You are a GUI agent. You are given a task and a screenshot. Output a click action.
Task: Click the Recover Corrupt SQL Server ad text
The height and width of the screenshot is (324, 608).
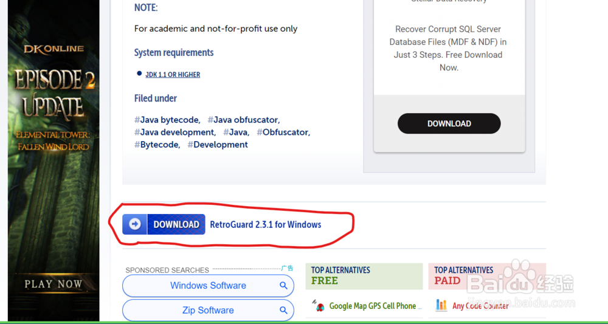click(x=449, y=48)
